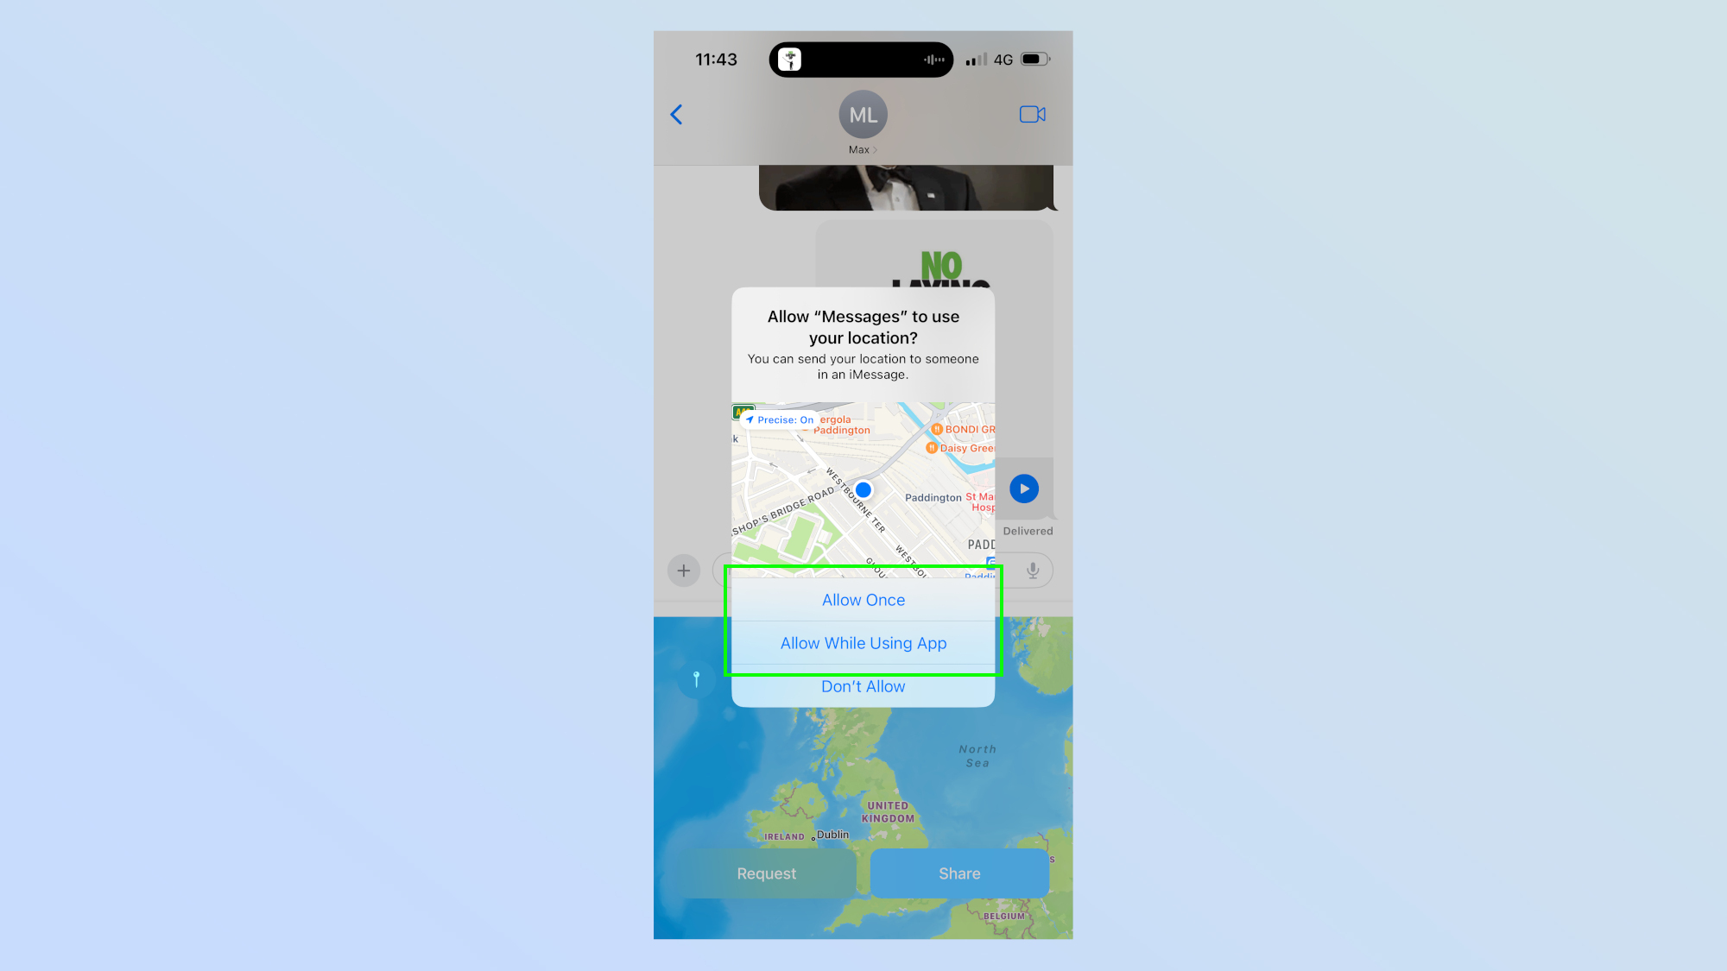Toggle location sharing permission dialog

(863, 498)
